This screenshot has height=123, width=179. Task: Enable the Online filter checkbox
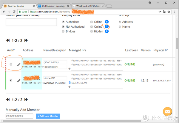[92, 27]
